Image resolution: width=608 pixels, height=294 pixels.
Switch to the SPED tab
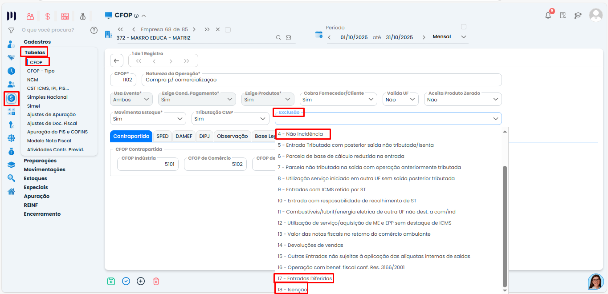point(162,136)
